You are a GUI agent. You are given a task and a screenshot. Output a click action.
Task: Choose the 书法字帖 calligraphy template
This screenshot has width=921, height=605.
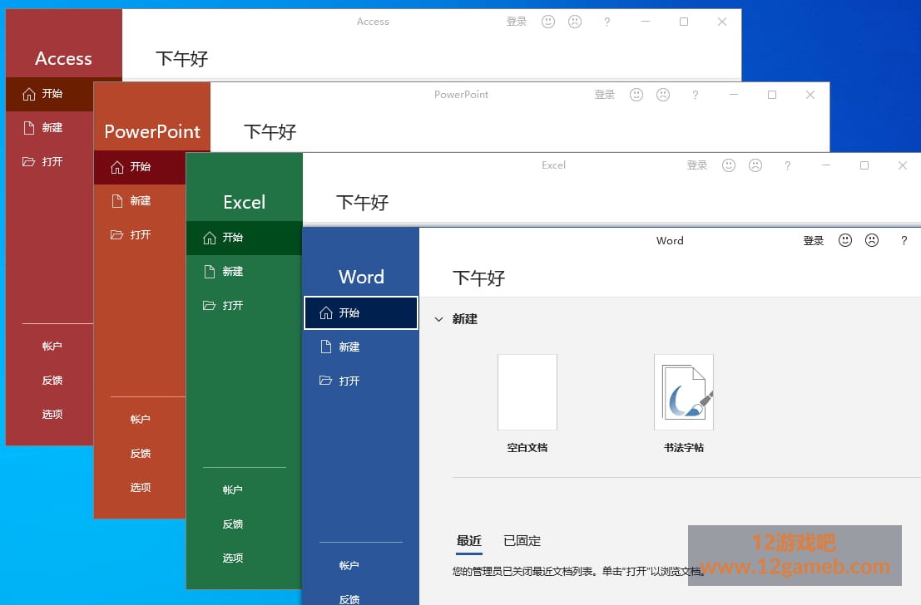pyautogui.click(x=684, y=404)
